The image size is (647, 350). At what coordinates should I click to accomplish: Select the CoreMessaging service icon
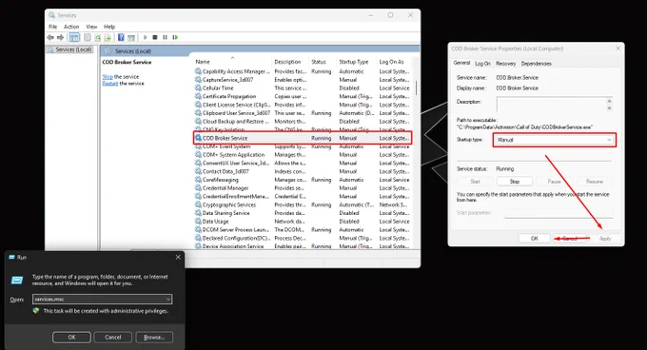pos(198,180)
